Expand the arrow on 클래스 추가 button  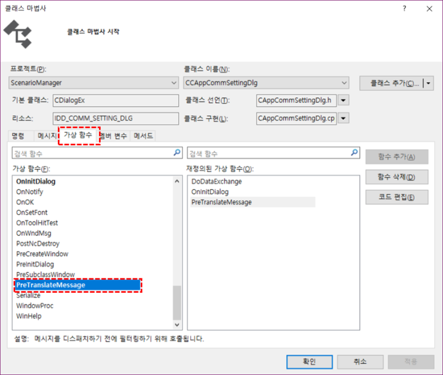tap(429, 83)
